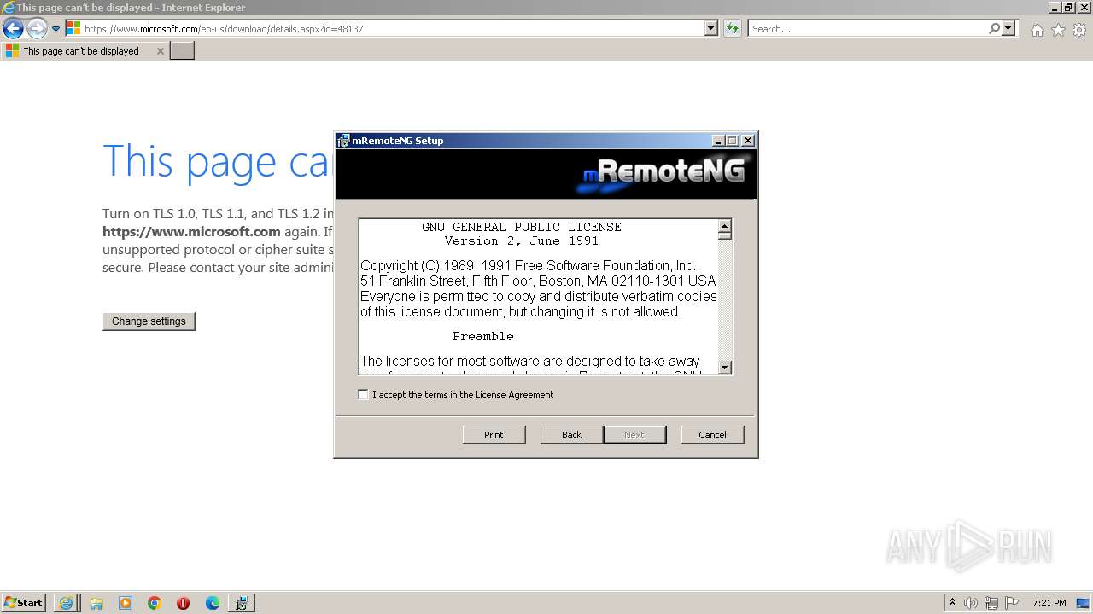1093x614 pixels.
Task: Click the 7:21 PM taskbar clock
Action: pyautogui.click(x=1049, y=603)
